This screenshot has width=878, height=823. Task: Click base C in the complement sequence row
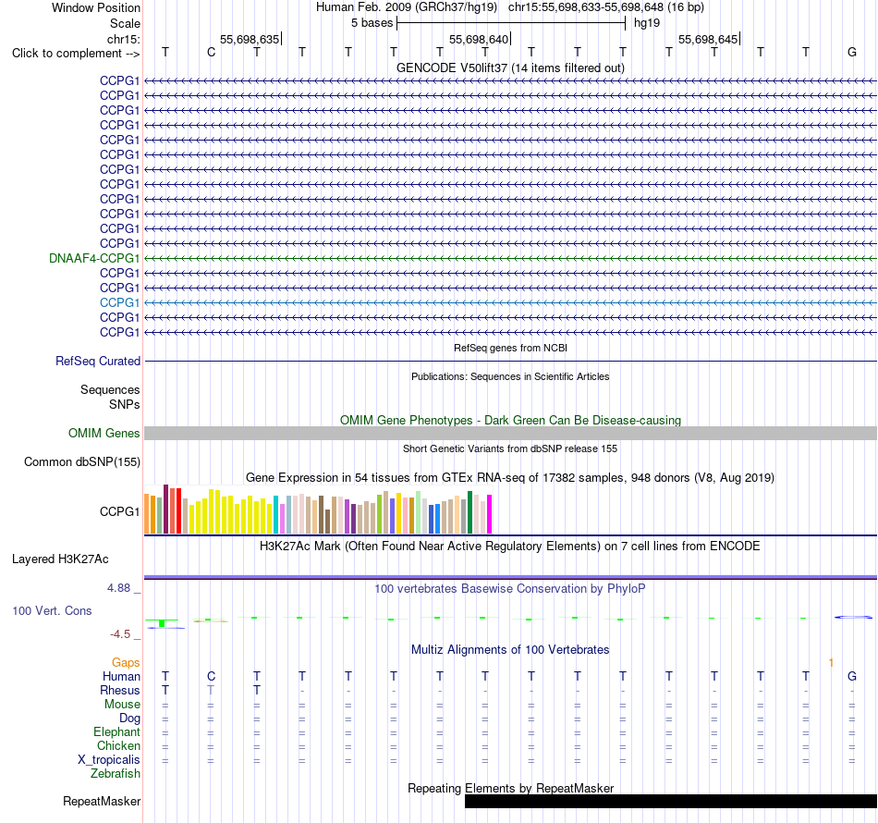(x=211, y=53)
